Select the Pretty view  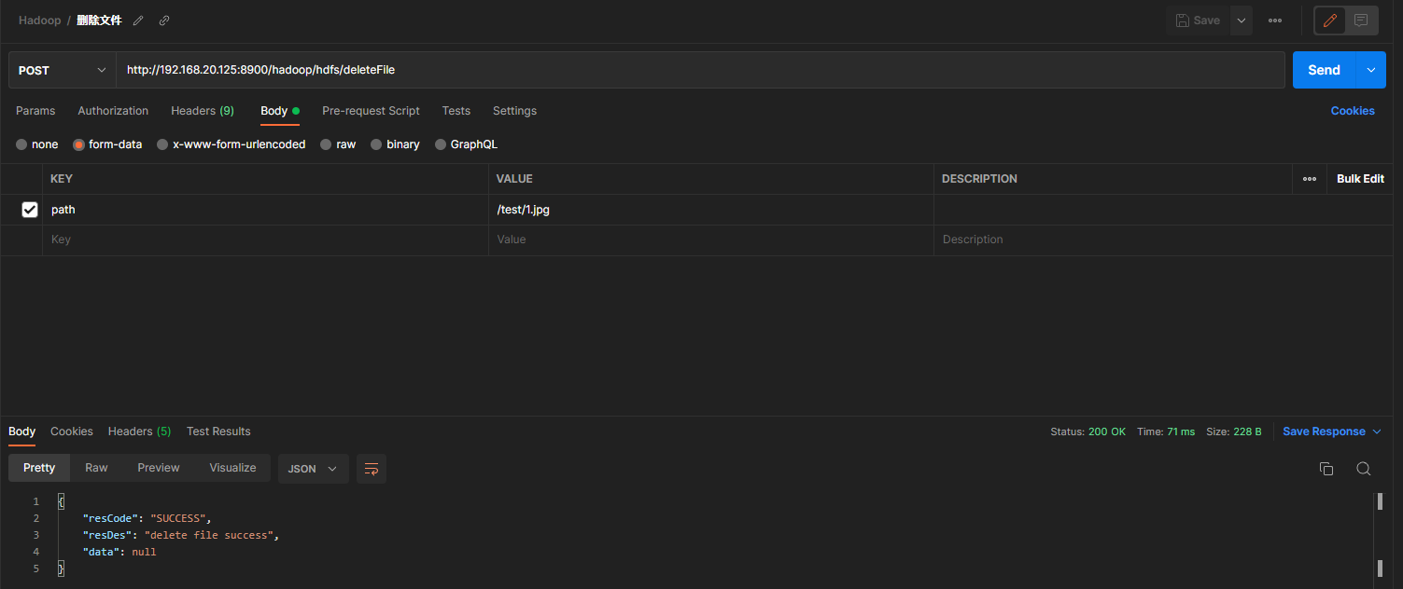click(39, 468)
